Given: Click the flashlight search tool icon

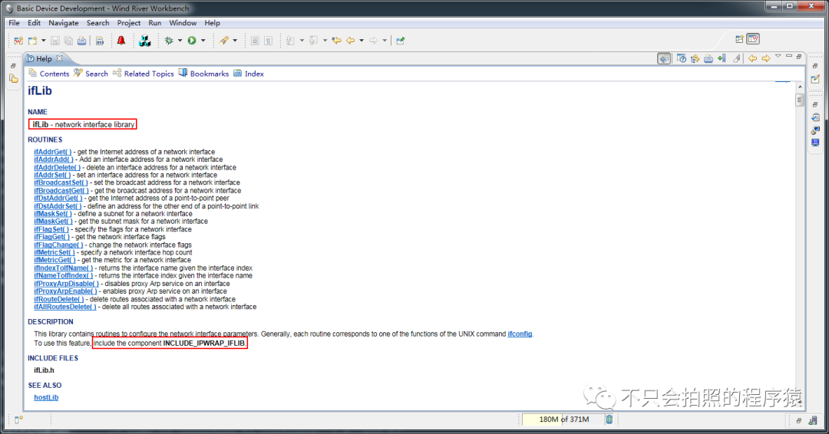Looking at the screenshot, I should click(x=224, y=41).
